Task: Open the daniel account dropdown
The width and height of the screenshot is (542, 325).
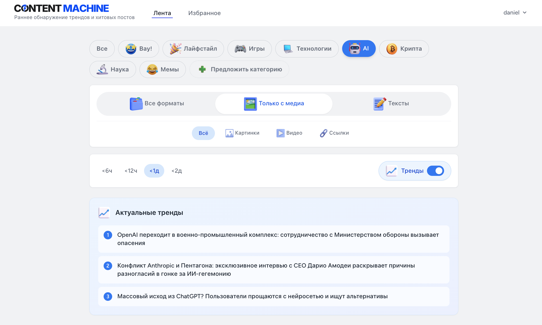Action: coord(515,13)
